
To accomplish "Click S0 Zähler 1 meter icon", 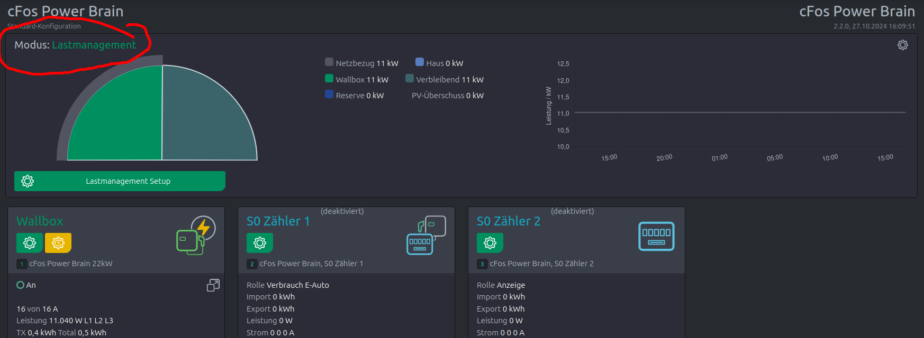I will coord(426,235).
